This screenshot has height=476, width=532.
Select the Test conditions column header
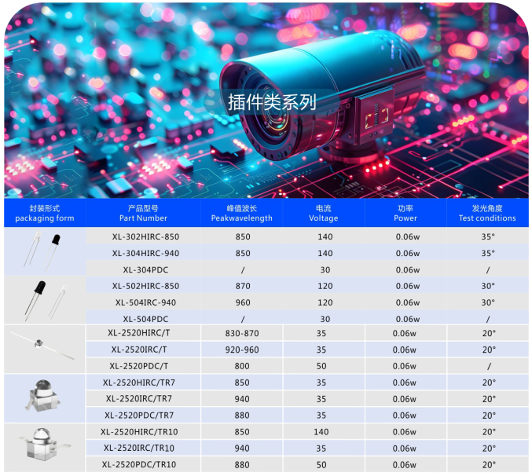coord(487,214)
